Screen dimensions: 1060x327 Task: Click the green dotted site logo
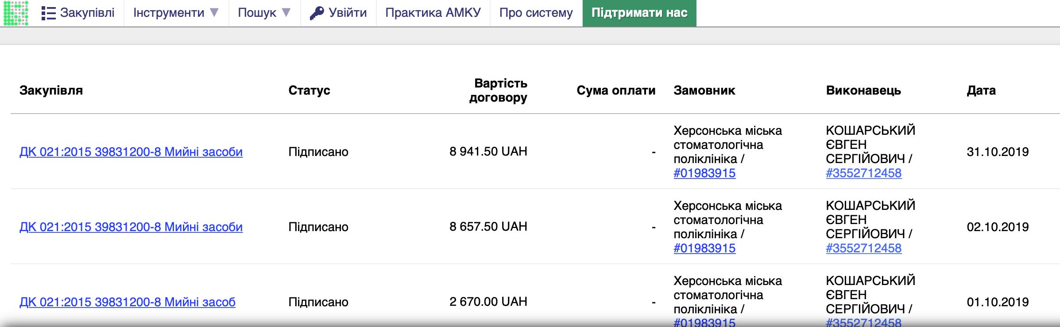click(16, 13)
